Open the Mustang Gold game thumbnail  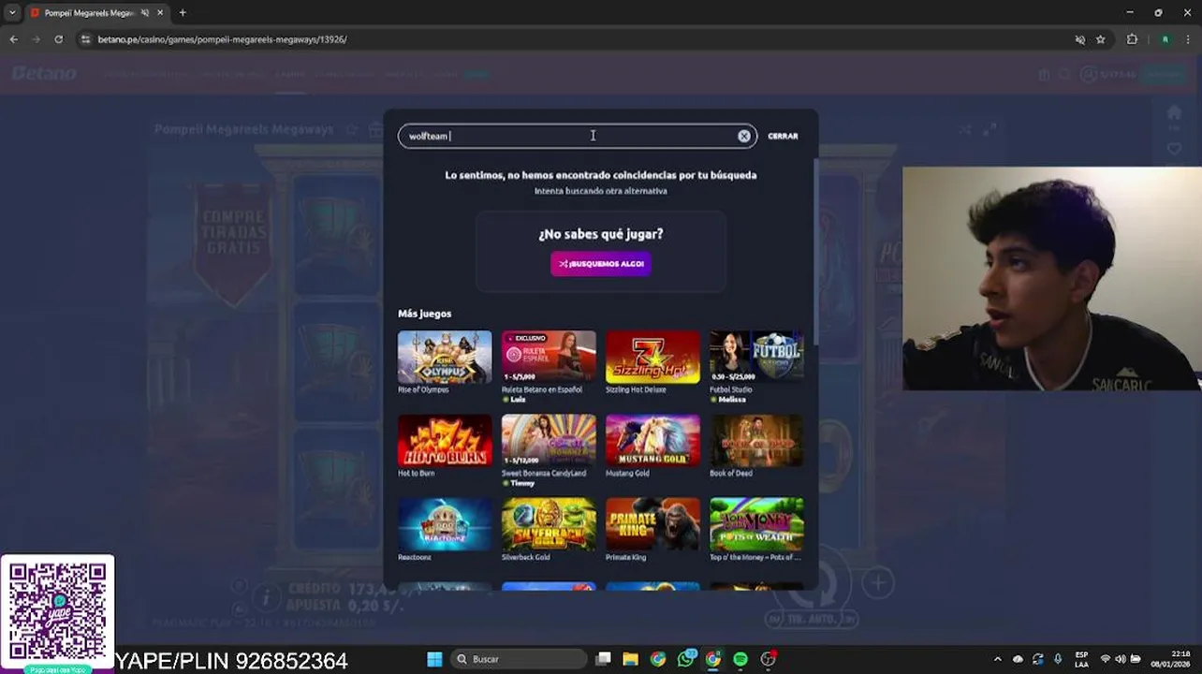(652, 441)
